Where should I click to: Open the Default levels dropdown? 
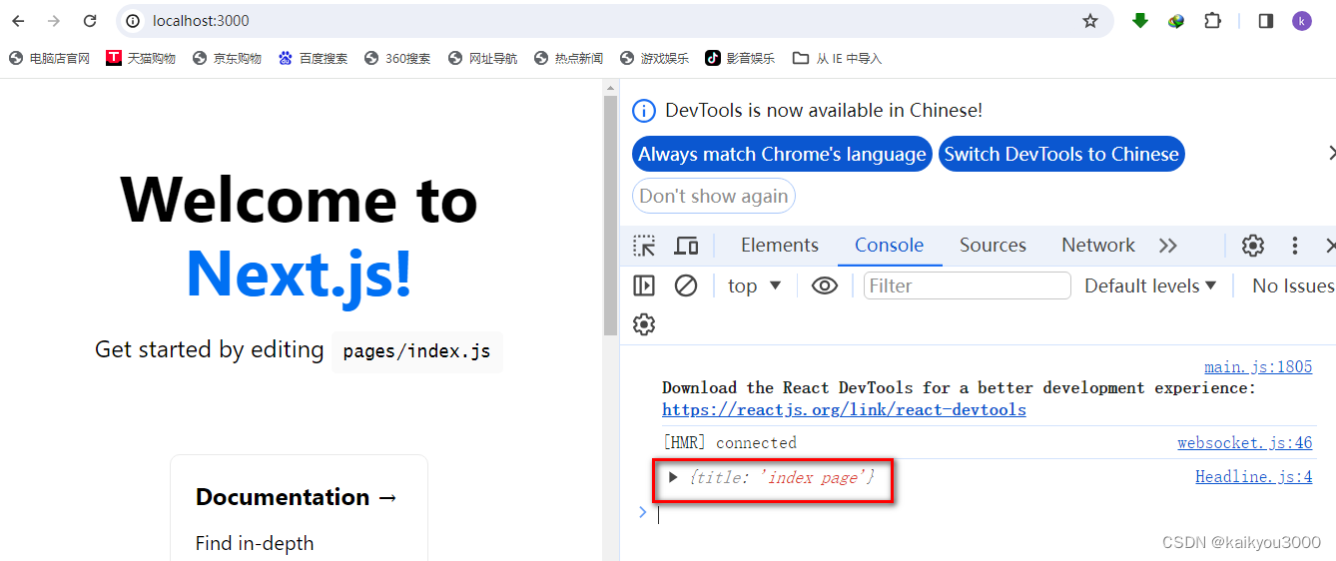pyautogui.click(x=1150, y=286)
